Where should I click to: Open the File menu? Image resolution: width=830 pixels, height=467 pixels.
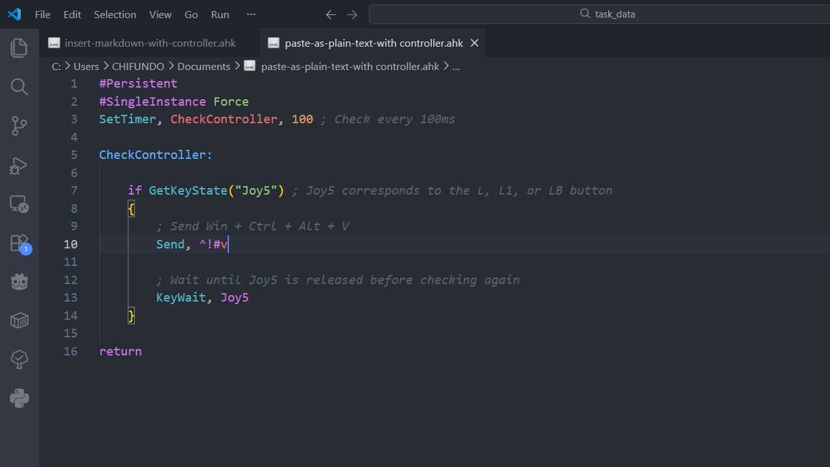click(43, 14)
